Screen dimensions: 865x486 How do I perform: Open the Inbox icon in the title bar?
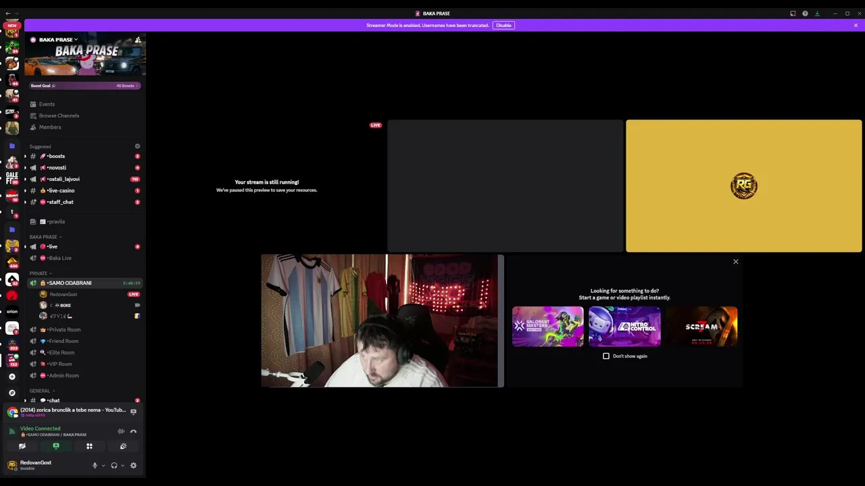(793, 13)
